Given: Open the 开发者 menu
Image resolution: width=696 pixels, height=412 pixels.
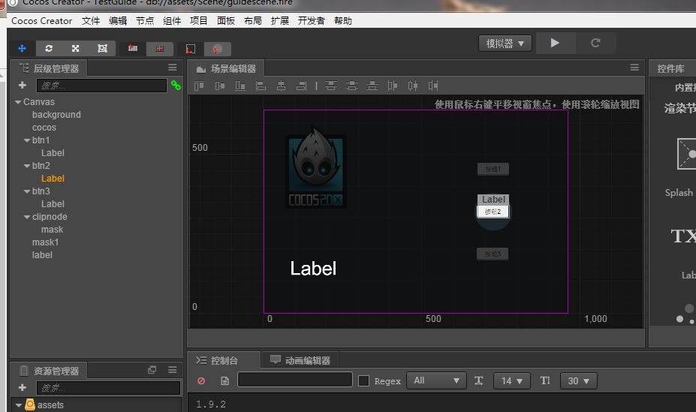Looking at the screenshot, I should (x=311, y=21).
